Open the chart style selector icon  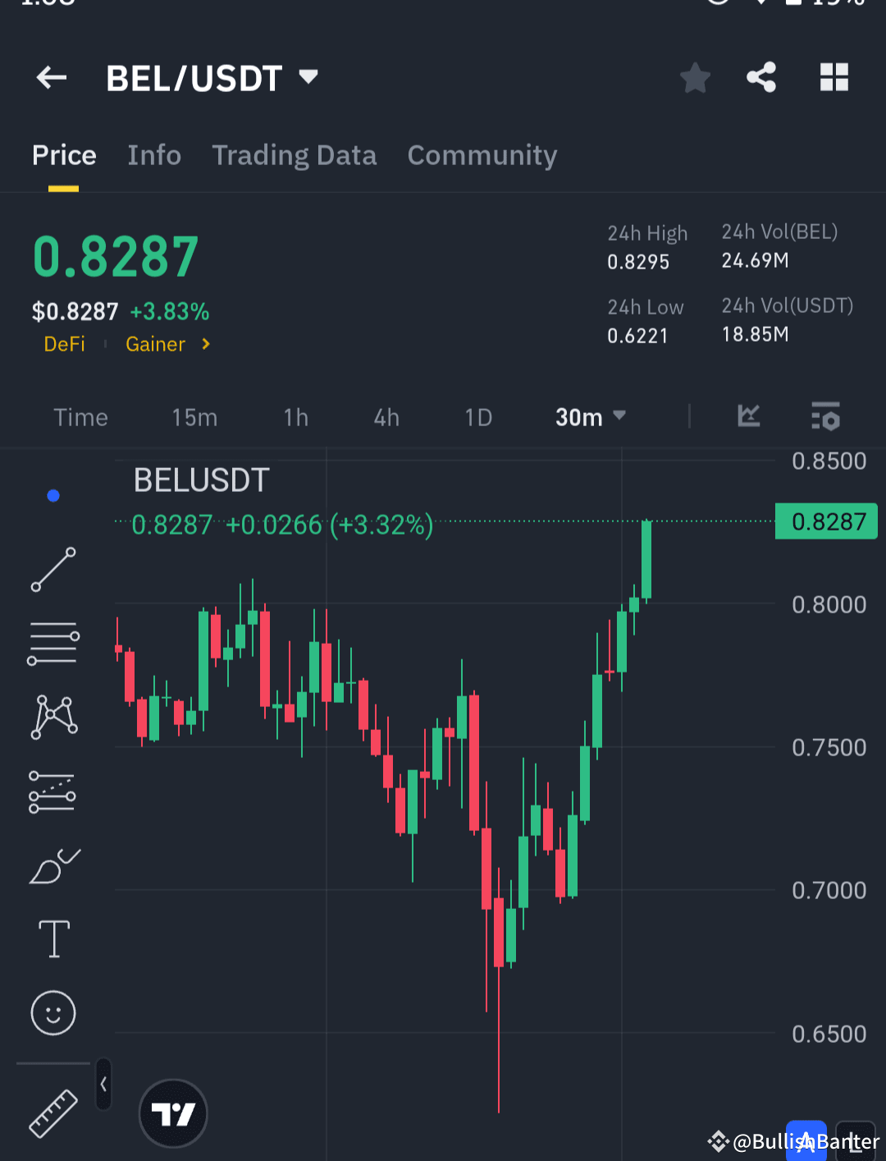point(747,417)
